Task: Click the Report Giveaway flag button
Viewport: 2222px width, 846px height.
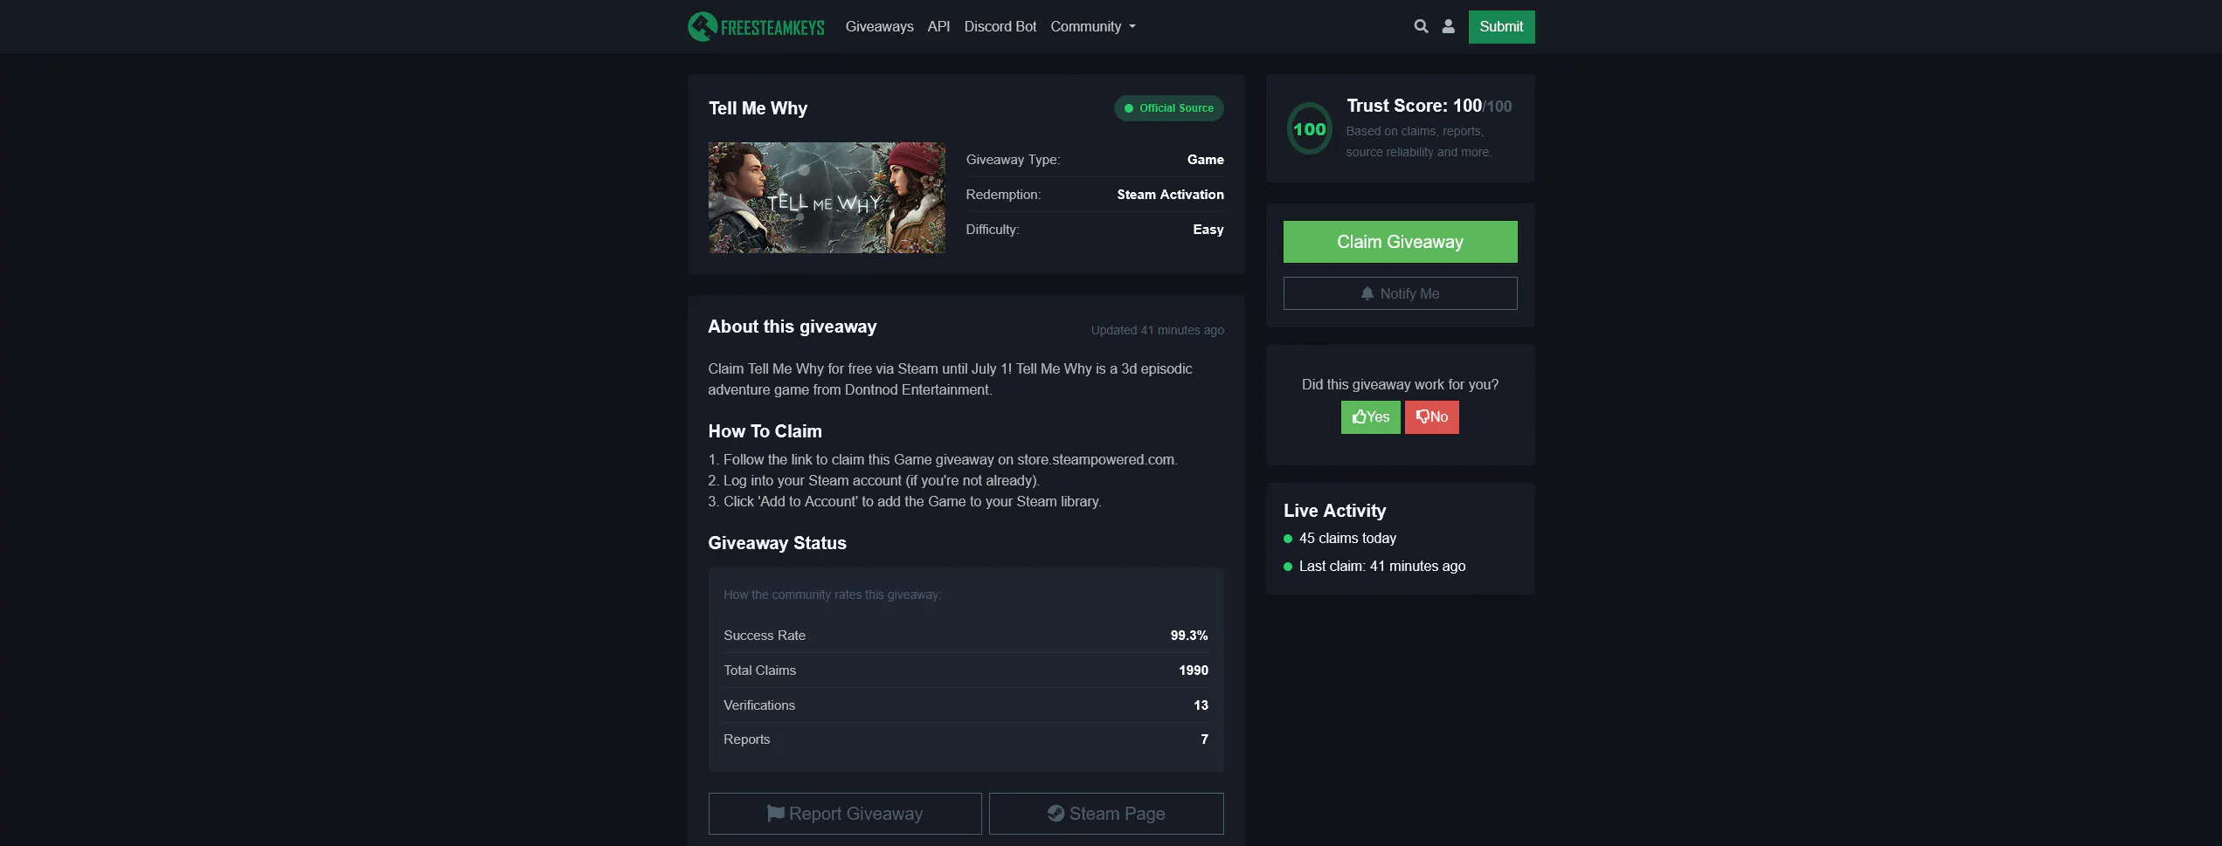Action: point(845,814)
